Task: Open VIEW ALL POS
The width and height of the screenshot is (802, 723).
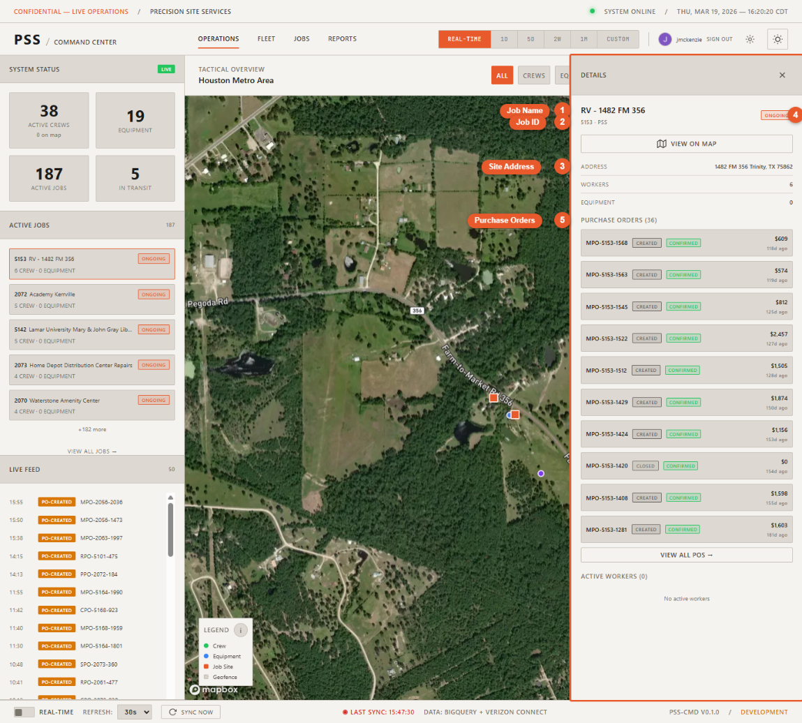Action: (686, 555)
